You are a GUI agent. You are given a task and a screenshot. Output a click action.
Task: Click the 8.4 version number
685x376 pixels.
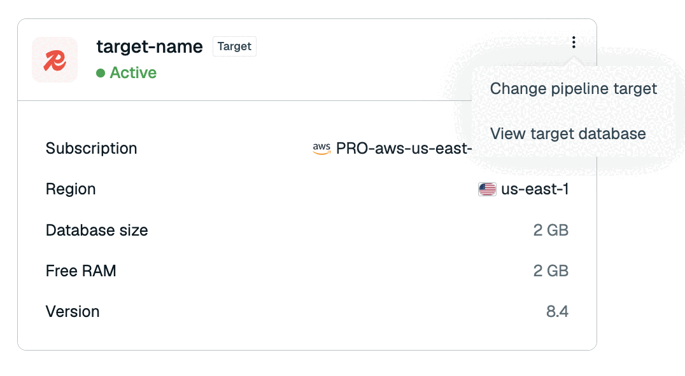pyautogui.click(x=558, y=311)
